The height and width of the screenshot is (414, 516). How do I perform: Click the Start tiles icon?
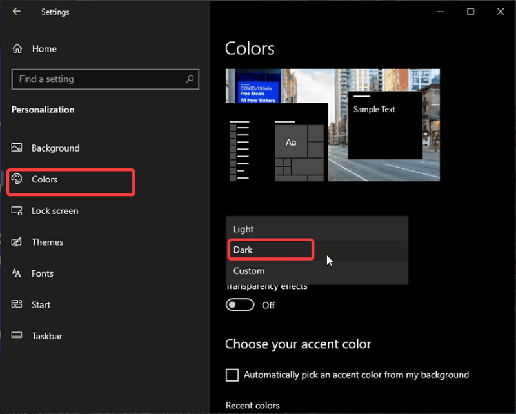[17, 304]
